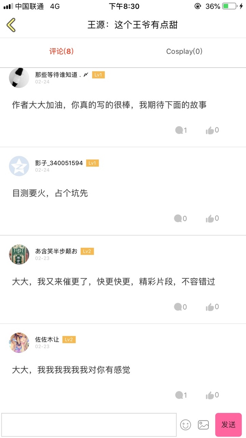The width and height of the screenshot is (246, 438).
Task: Open the emoji picker icon
Action: [186, 425]
